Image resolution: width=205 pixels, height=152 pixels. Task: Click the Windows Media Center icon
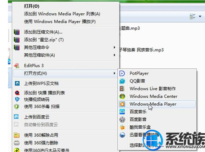click(x=122, y=96)
